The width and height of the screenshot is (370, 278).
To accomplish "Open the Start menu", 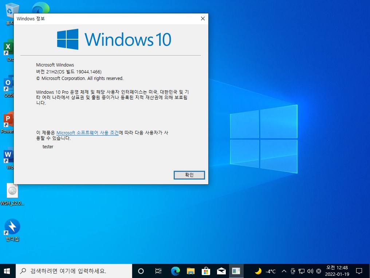I will [x=7, y=271].
